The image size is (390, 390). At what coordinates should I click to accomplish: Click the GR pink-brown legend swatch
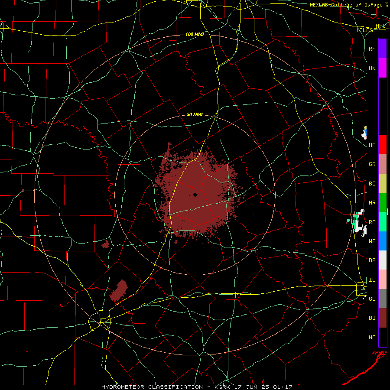pos(383,164)
